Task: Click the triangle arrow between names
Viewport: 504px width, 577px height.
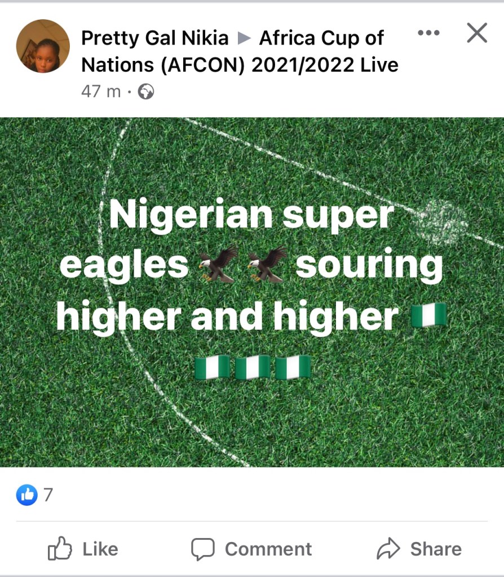Action: [x=244, y=38]
